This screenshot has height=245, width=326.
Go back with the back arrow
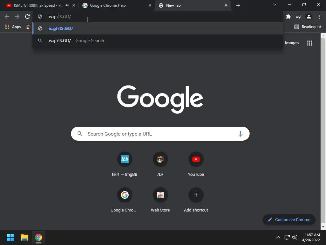7,17
